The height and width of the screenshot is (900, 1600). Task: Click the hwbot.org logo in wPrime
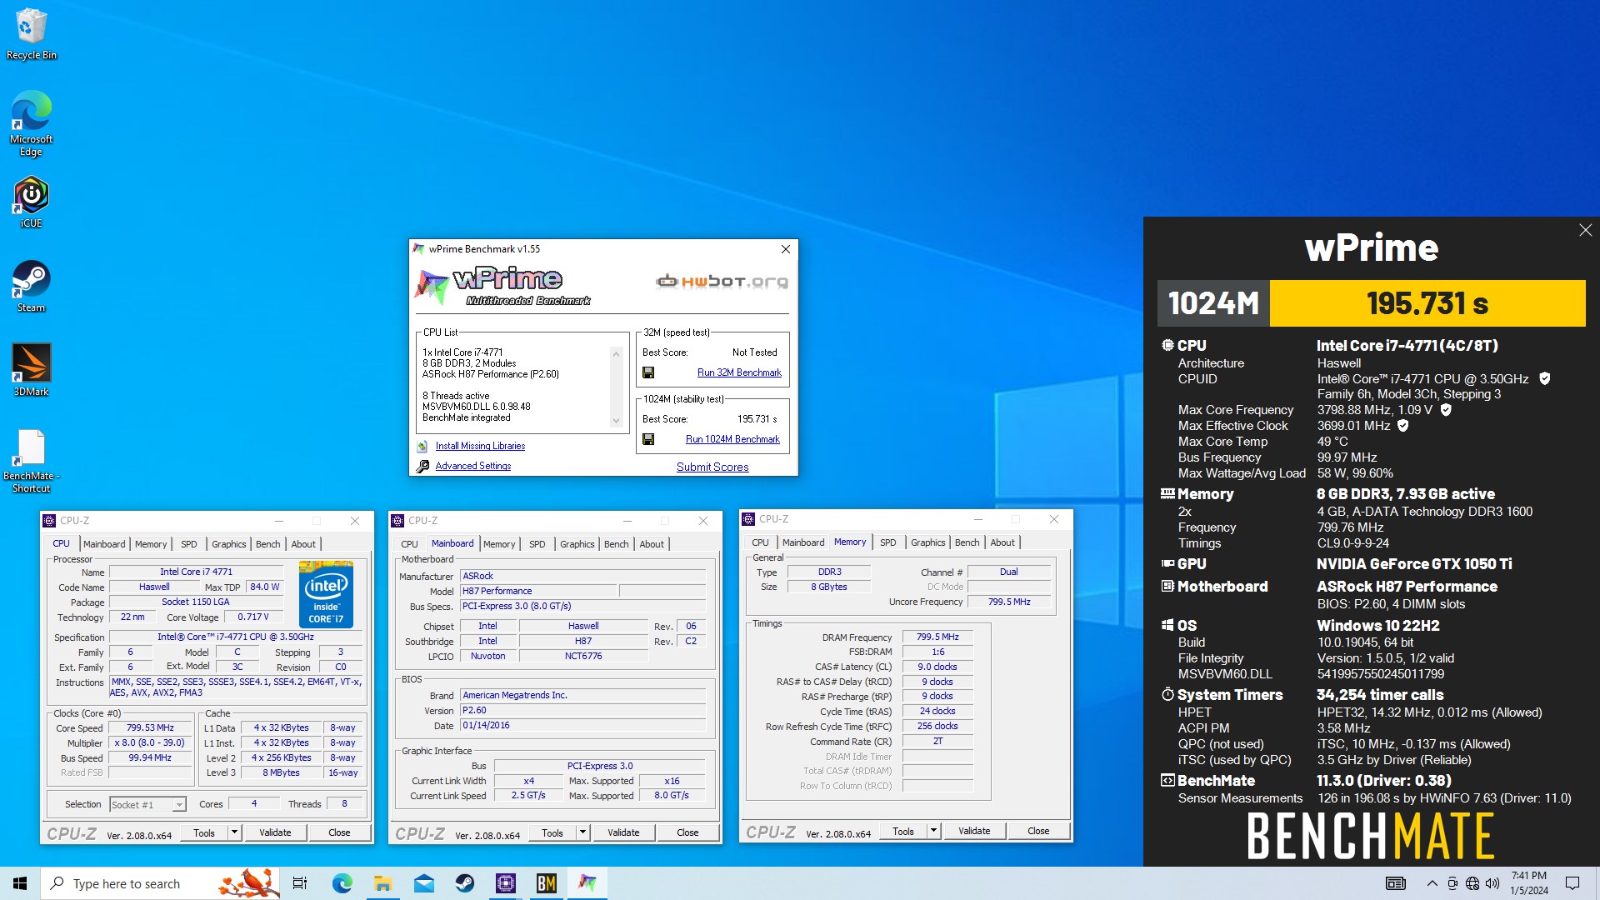pos(722,282)
